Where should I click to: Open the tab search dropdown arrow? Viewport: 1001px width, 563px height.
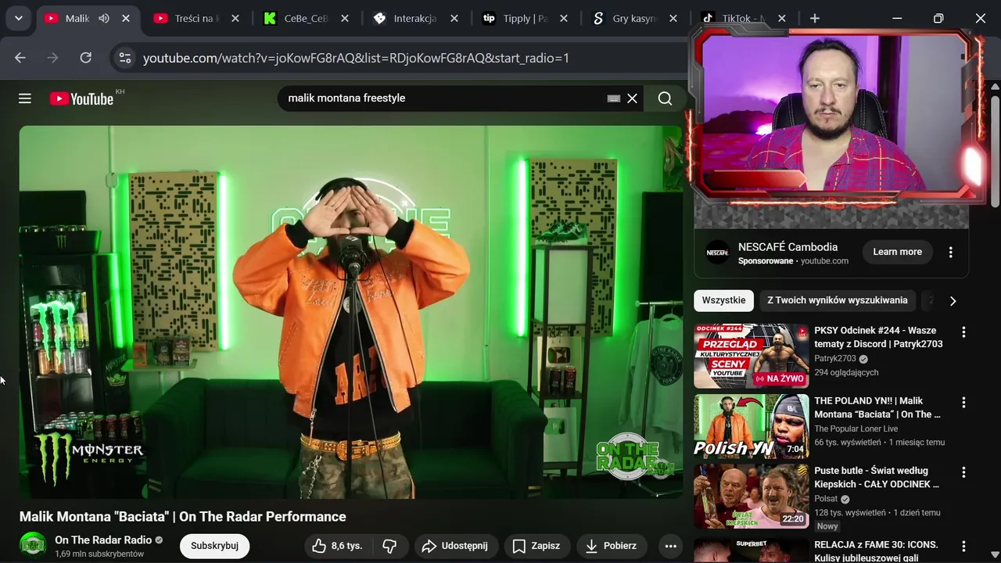click(18, 18)
